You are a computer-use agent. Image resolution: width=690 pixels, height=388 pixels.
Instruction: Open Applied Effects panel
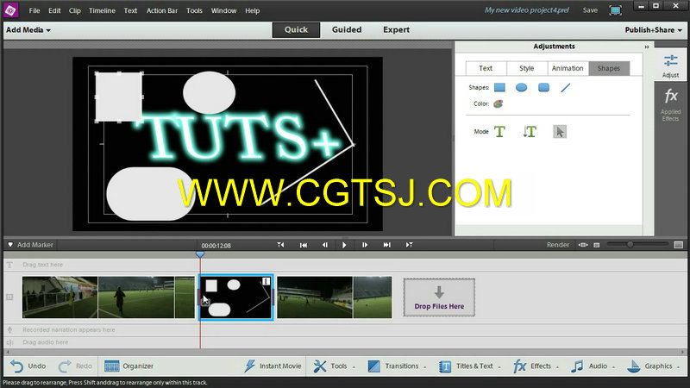point(671,104)
